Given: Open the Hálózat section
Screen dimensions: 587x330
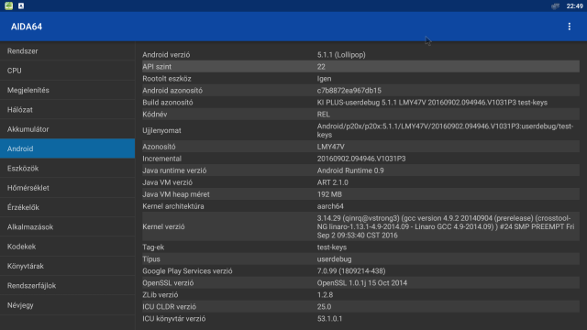Looking at the screenshot, I should point(67,110).
